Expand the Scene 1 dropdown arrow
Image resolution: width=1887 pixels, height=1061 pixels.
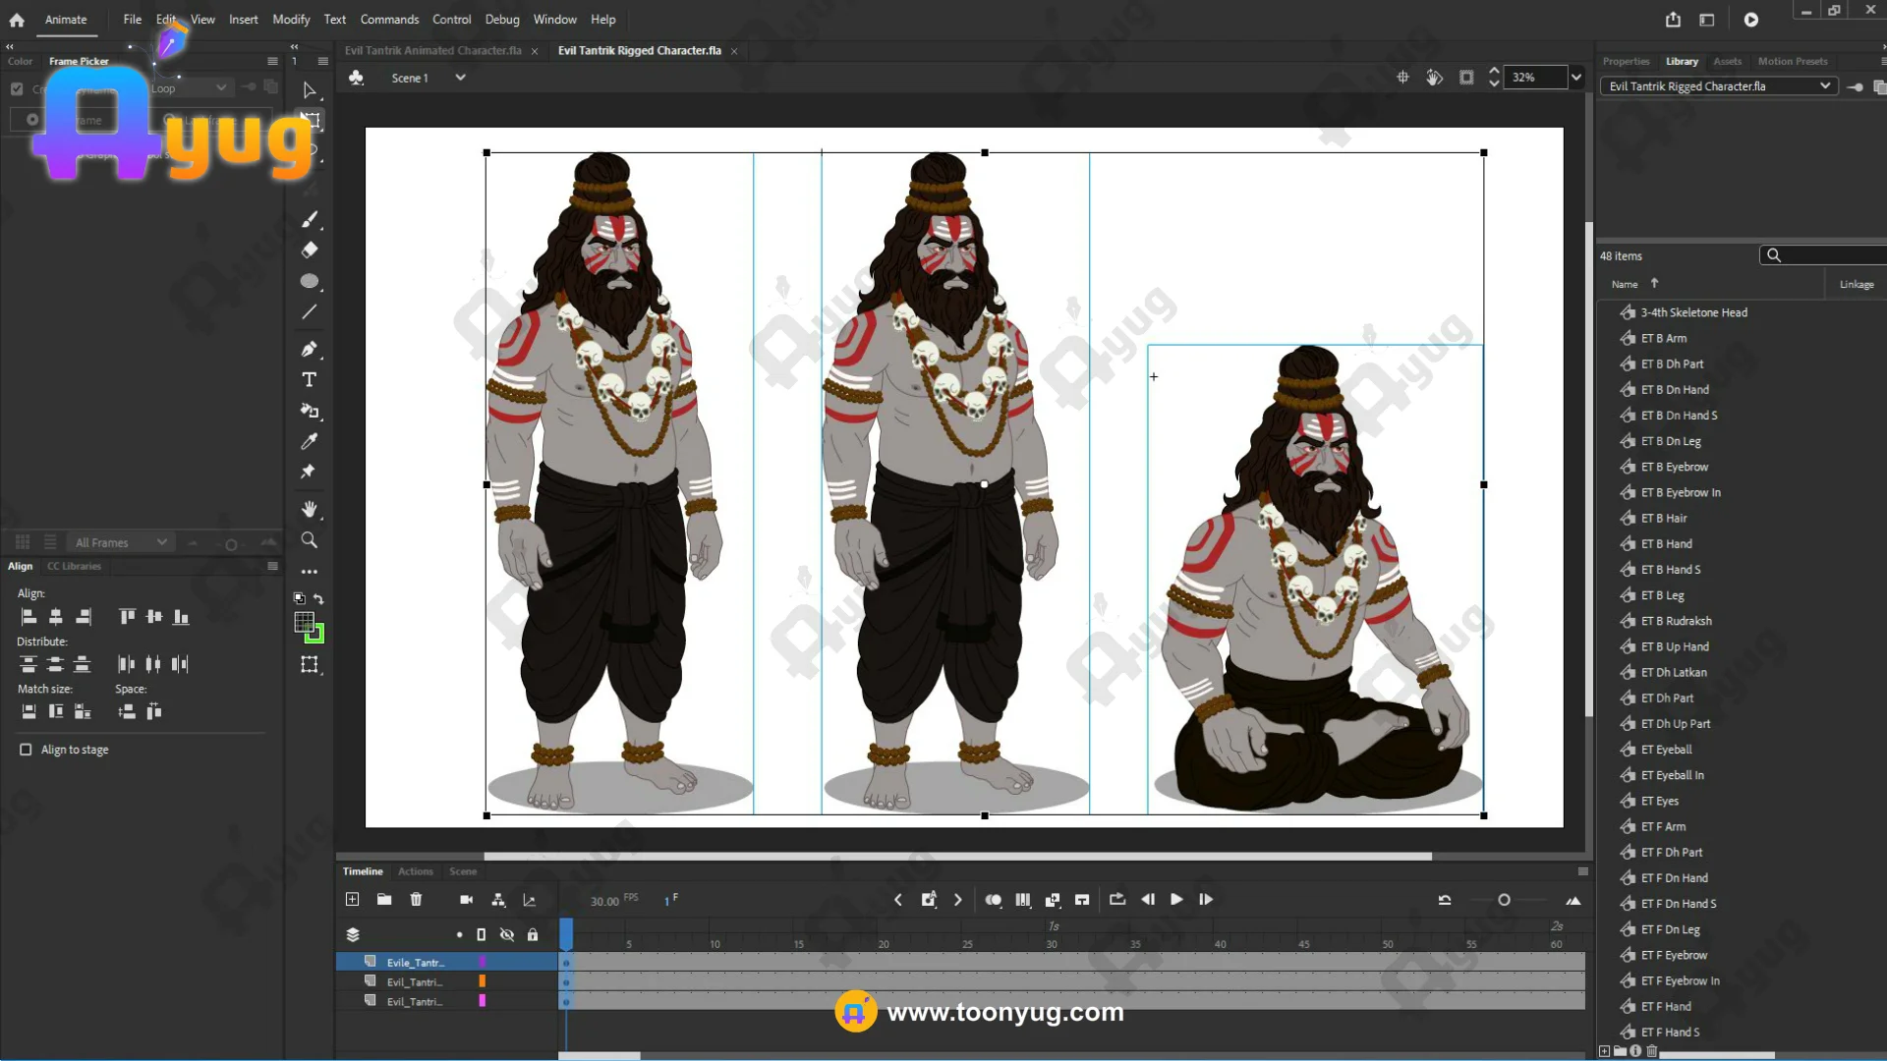pos(460,78)
